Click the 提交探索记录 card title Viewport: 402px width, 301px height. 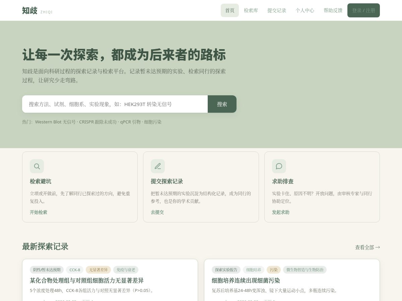pos(167,181)
